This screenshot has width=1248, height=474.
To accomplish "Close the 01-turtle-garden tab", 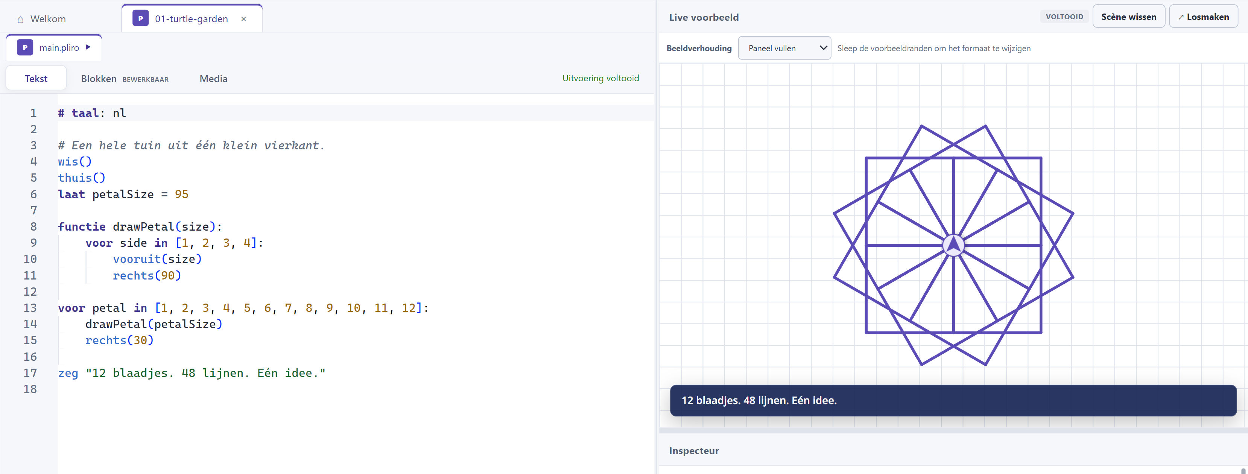I will tap(244, 19).
